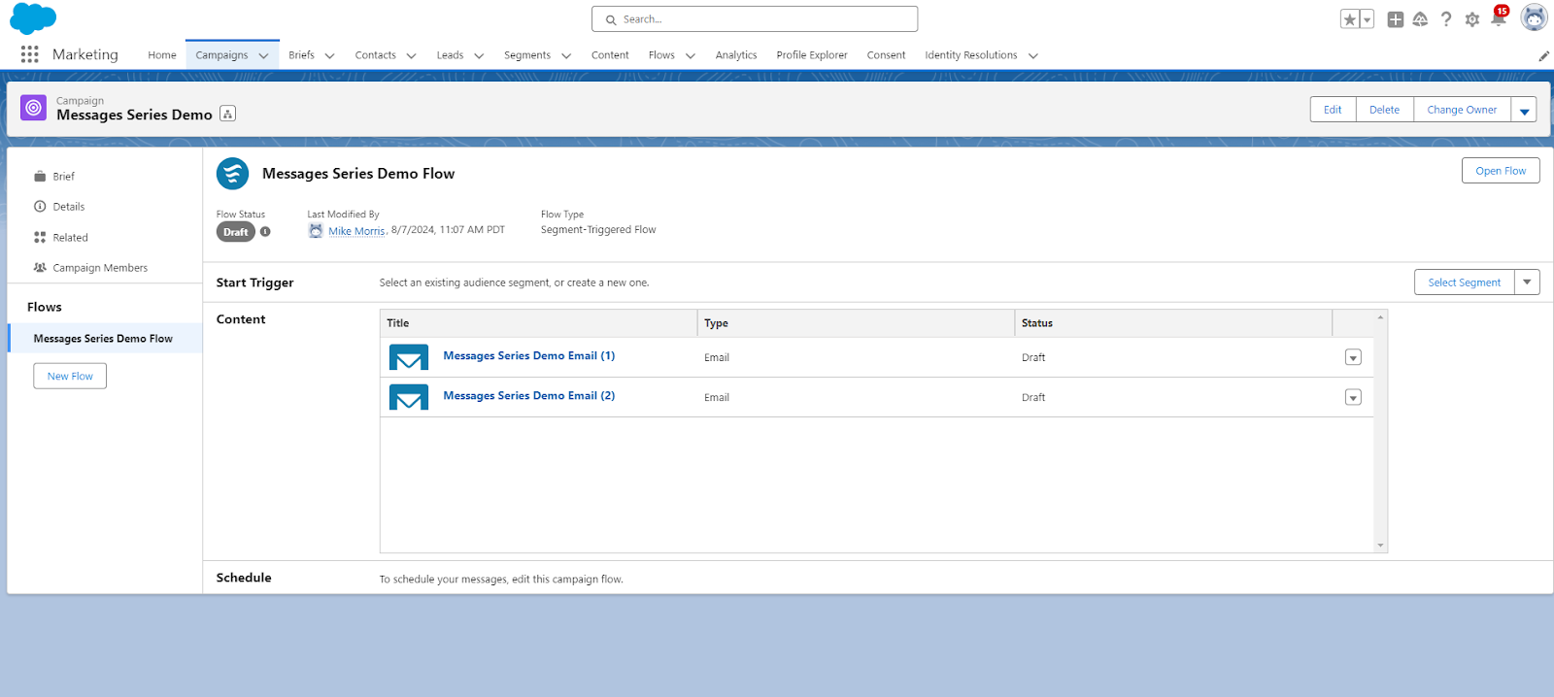Click content list scroll up arrow

(1380, 317)
